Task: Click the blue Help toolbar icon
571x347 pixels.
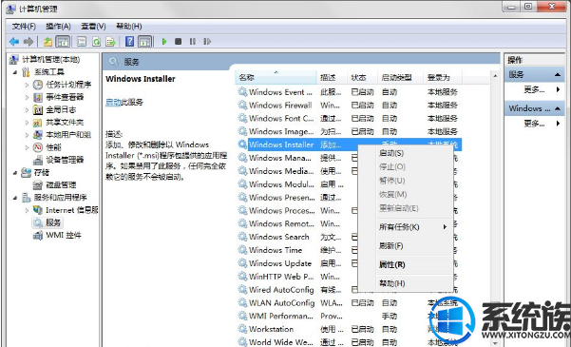Action: click(x=129, y=42)
